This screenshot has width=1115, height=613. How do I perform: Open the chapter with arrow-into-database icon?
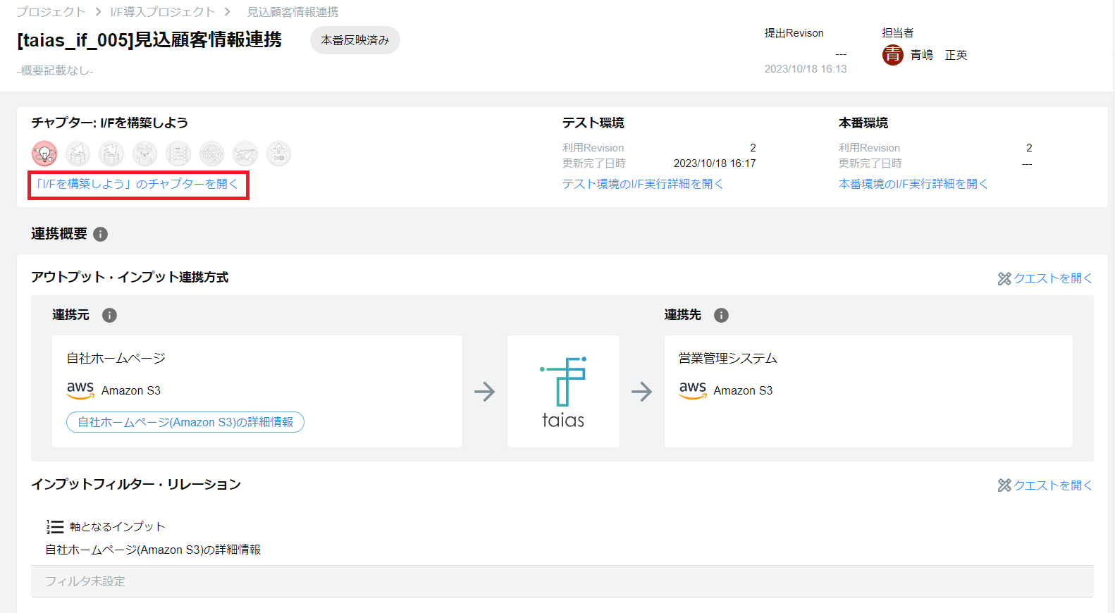pyautogui.click(x=111, y=154)
